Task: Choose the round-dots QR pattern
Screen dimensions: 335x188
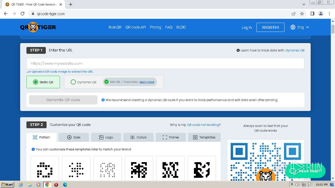Action: pos(76,168)
